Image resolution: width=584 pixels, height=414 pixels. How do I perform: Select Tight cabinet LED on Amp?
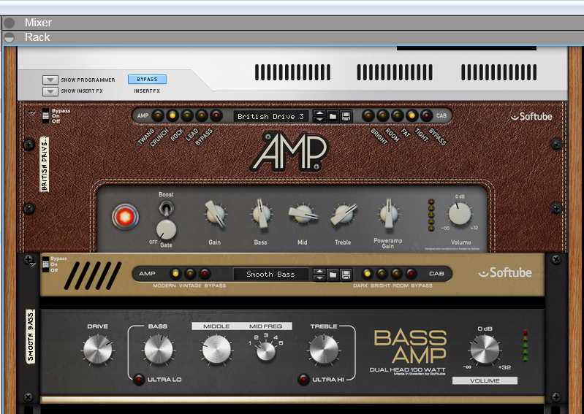click(x=412, y=115)
